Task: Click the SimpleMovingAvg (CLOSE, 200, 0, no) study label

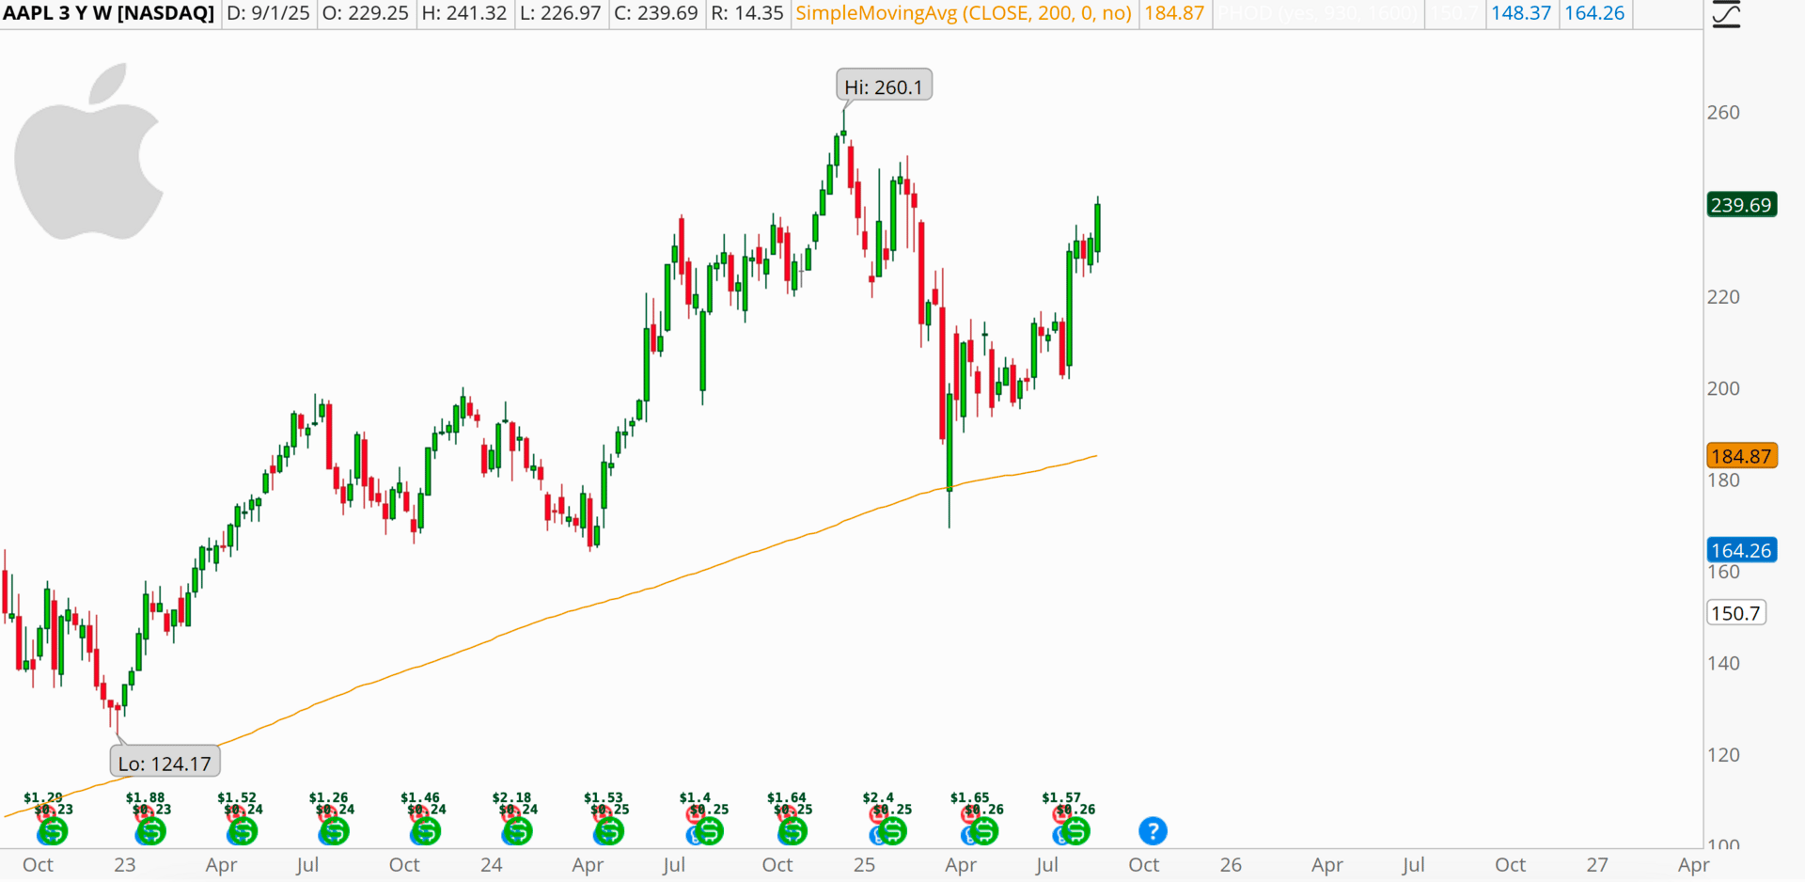Action: (x=964, y=13)
